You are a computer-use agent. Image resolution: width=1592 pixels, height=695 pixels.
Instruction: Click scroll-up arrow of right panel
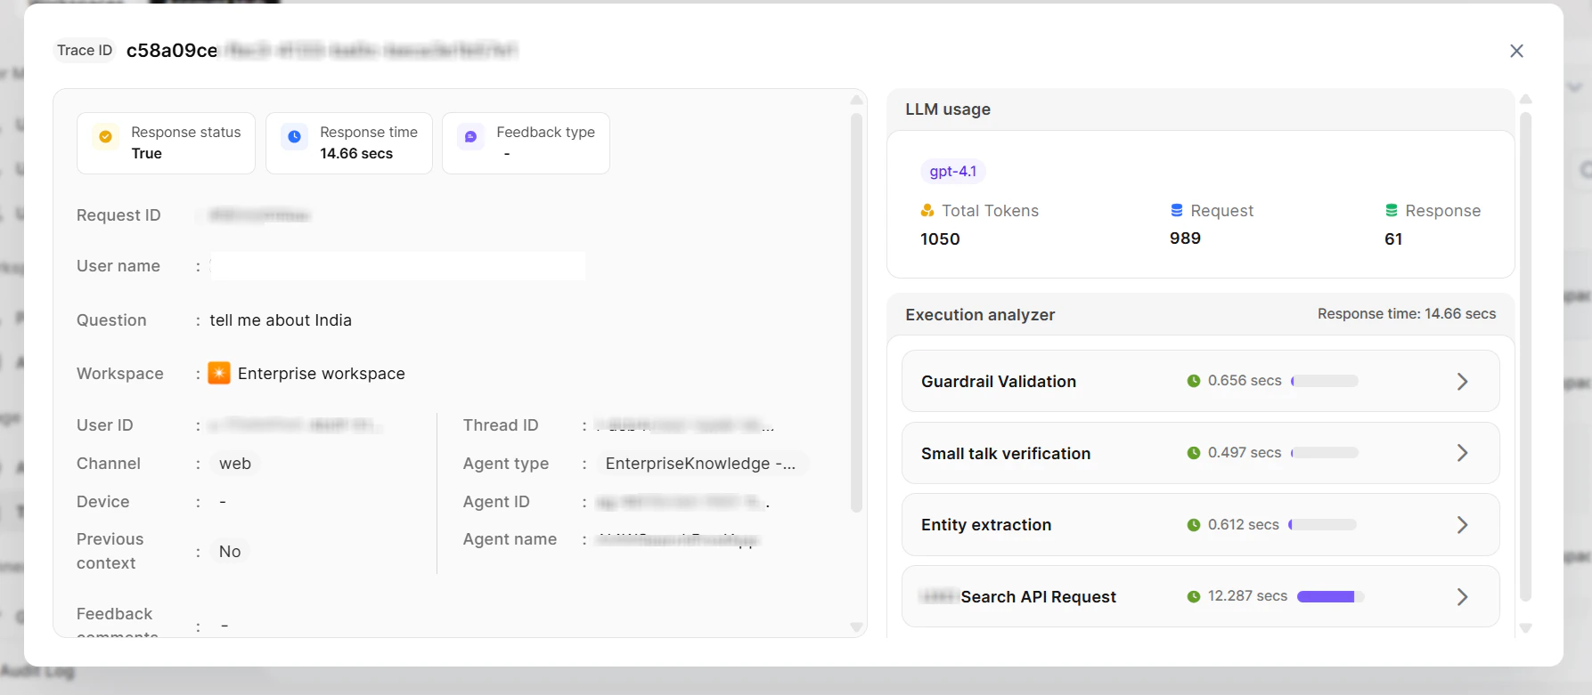pos(1525,99)
